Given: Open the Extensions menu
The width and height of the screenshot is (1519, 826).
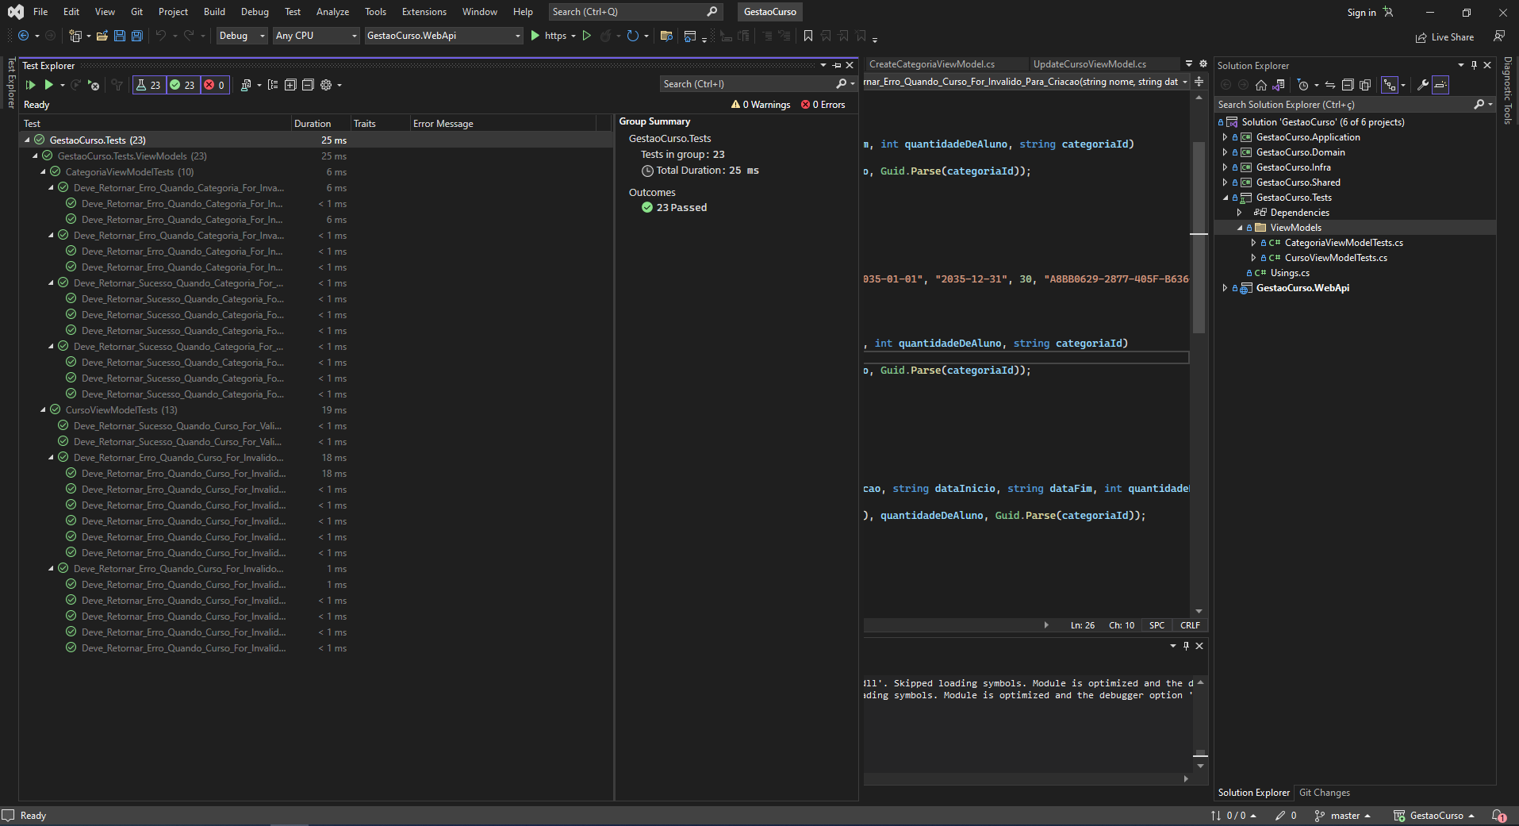Looking at the screenshot, I should coord(424,12).
